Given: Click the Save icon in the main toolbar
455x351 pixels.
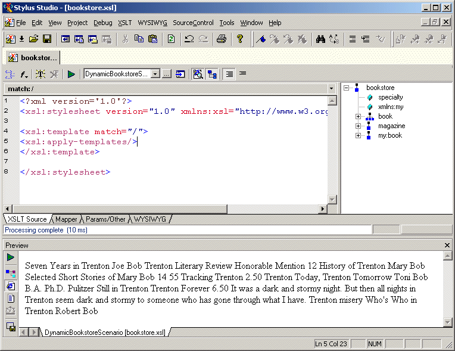Looking at the screenshot, I should click(46, 39).
